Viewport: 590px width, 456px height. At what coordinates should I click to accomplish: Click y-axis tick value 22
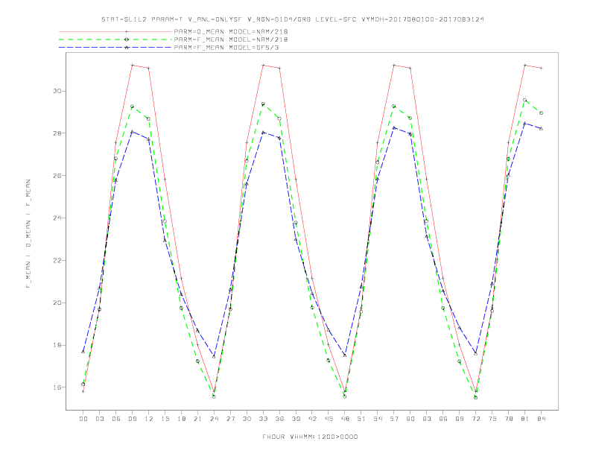[57, 260]
